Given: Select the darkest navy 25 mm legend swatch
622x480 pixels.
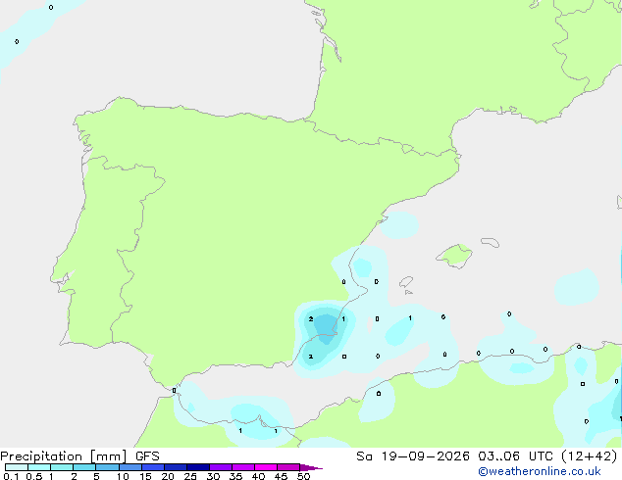Looking at the screenshot, I should (x=198, y=467).
